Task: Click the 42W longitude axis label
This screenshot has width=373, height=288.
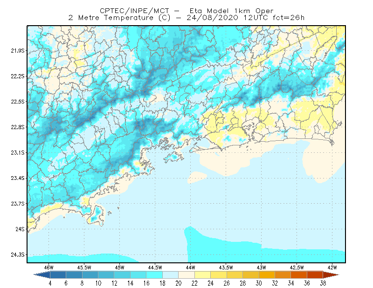Action: coord(332,267)
